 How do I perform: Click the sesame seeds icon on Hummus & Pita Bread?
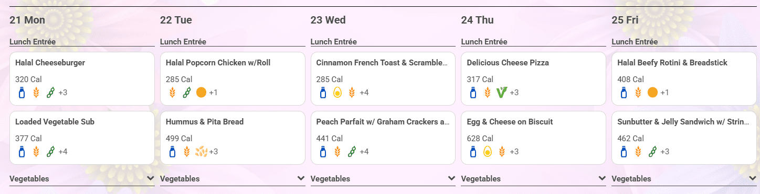[x=202, y=152]
